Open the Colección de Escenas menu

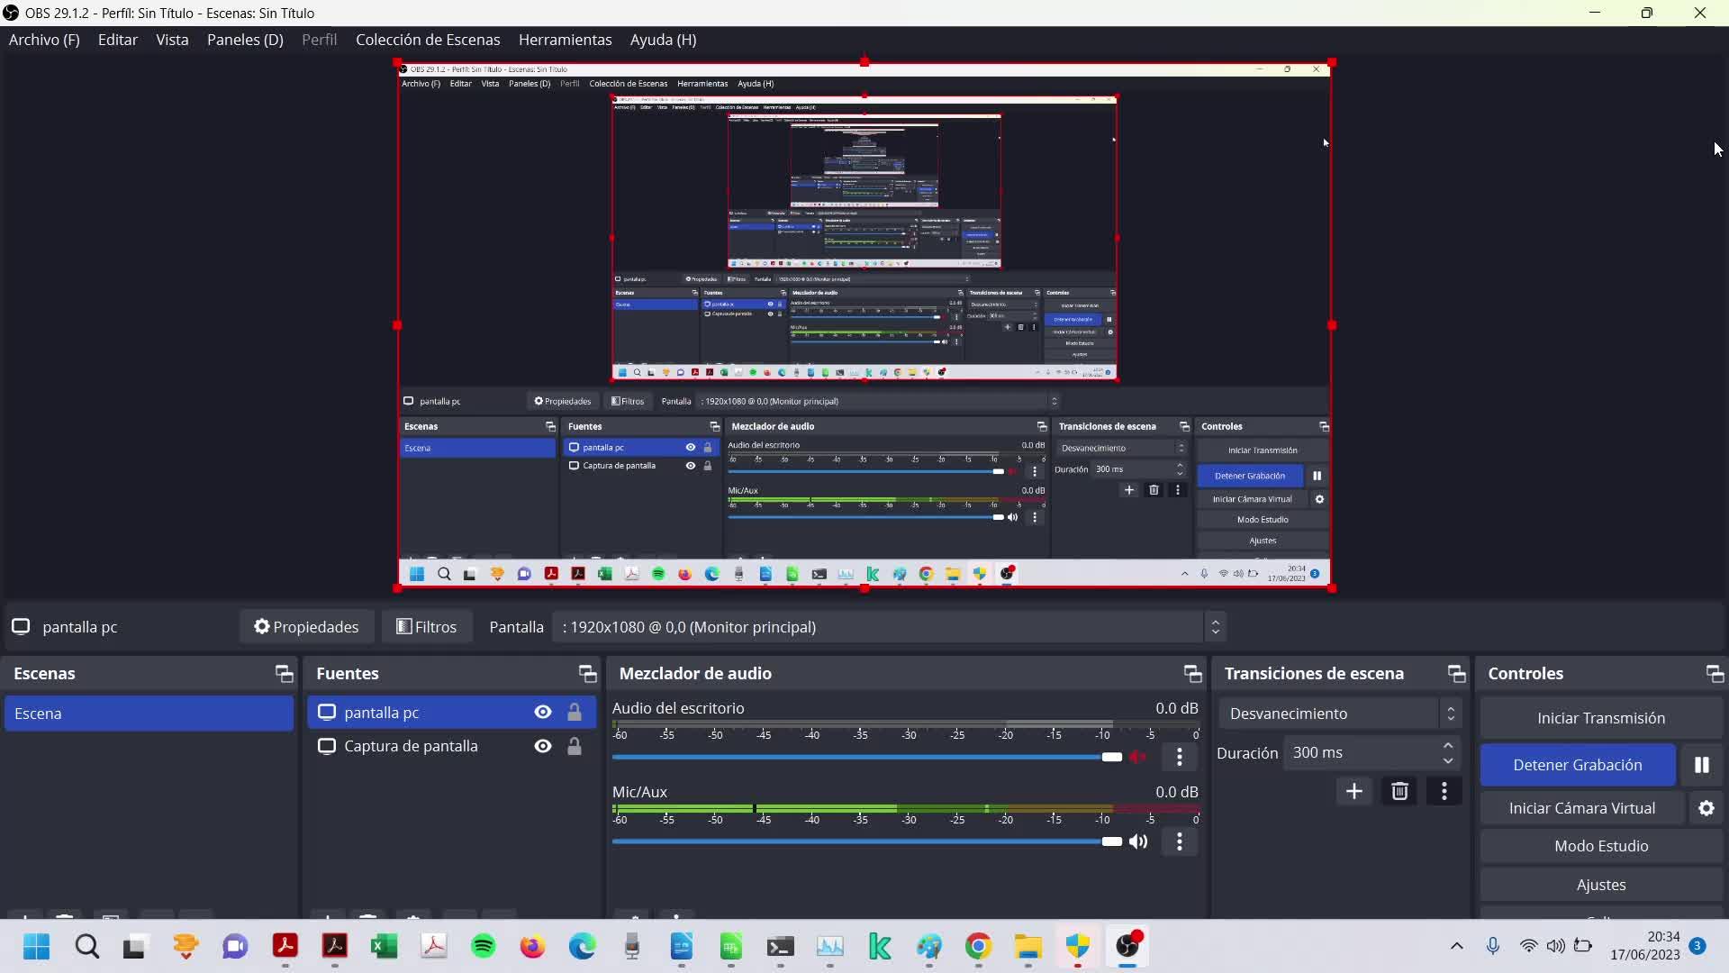(x=427, y=40)
